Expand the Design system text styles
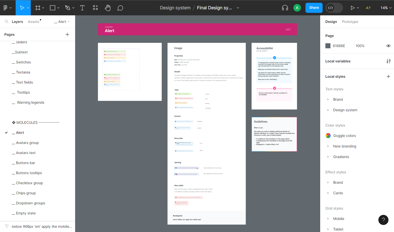394x232 pixels. pyautogui.click(x=328, y=110)
